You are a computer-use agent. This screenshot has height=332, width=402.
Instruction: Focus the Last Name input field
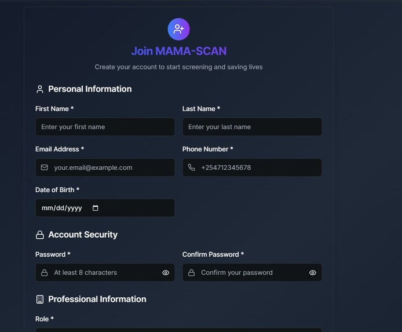252,127
